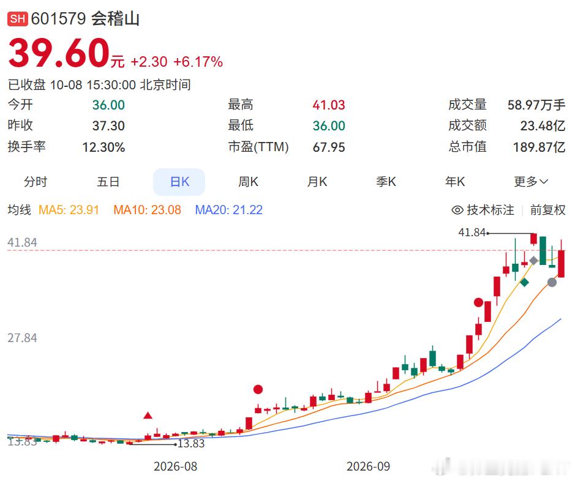Click the eye icon beside 技术标注
Image resolution: width=575 pixels, height=481 pixels.
point(457,211)
